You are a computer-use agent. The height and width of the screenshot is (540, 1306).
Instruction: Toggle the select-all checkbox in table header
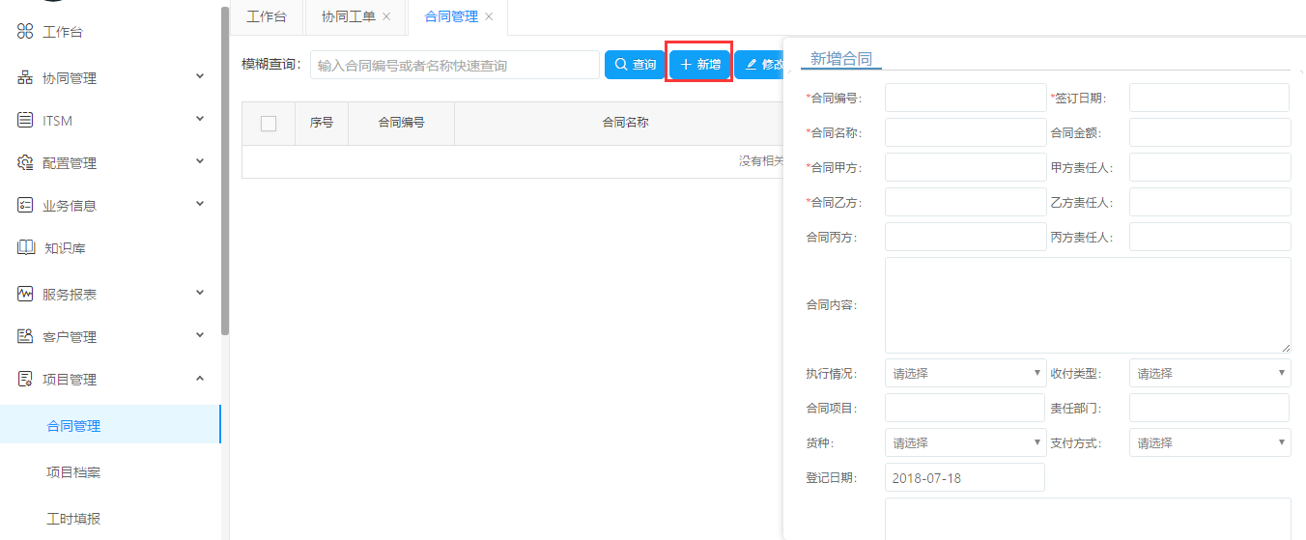269,123
